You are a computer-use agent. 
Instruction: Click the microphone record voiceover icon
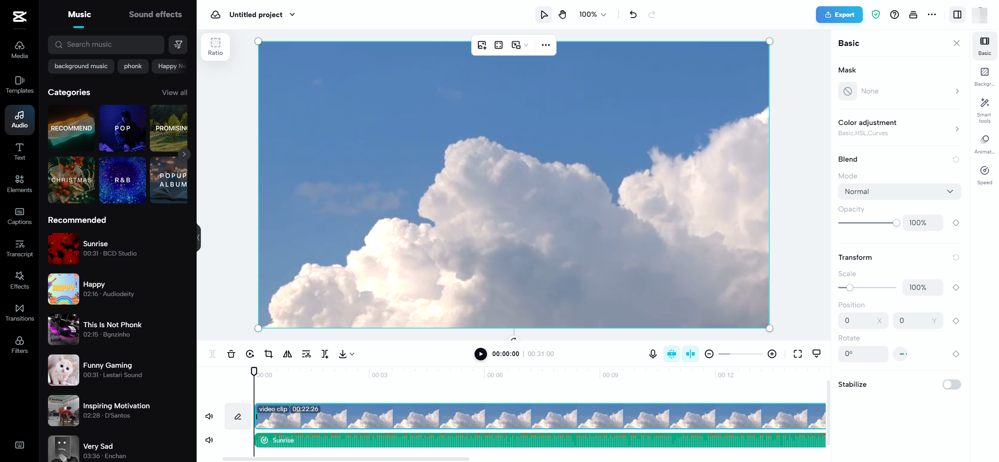[x=653, y=354]
